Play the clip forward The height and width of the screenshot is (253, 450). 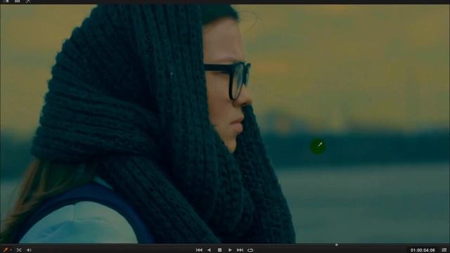click(x=230, y=250)
